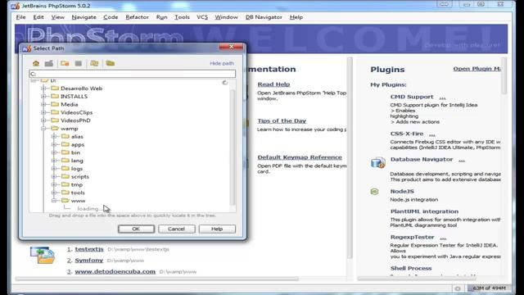Click the greyed Project directory toolbar icon
Viewport: 524px width, 295px height.
tap(49, 63)
